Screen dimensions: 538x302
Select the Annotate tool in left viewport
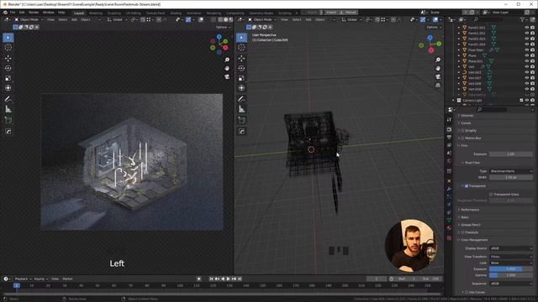[x=8, y=99]
